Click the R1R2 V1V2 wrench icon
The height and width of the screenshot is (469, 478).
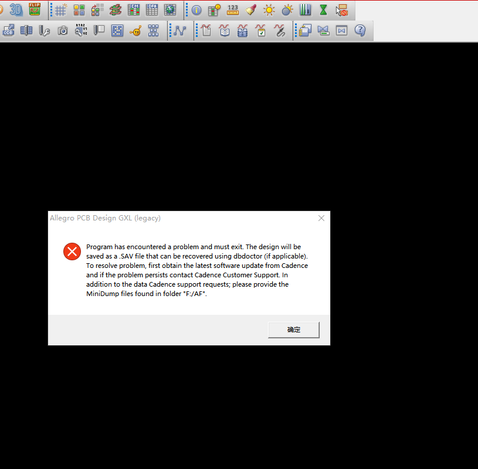pyautogui.click(x=81, y=30)
